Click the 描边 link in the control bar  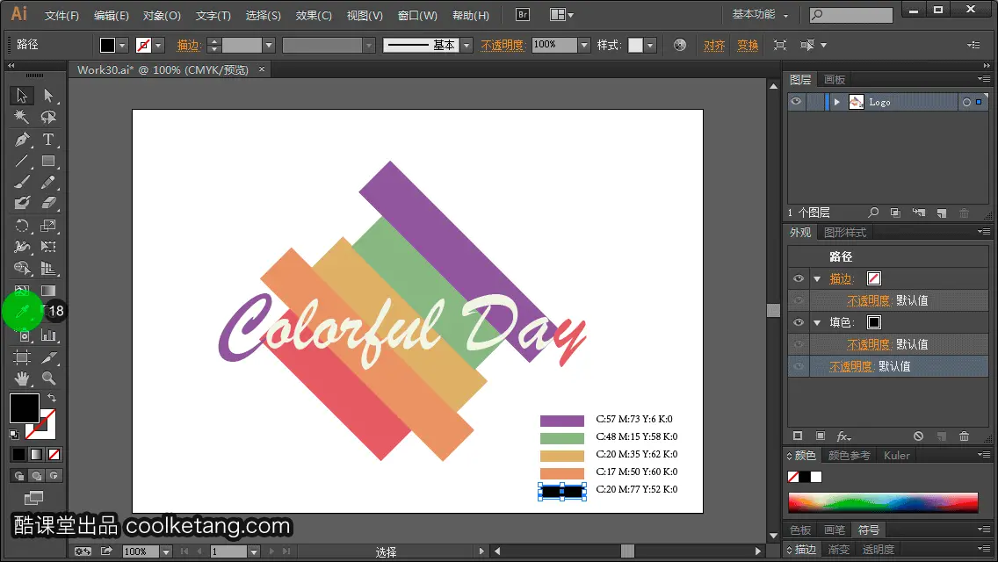click(x=188, y=45)
